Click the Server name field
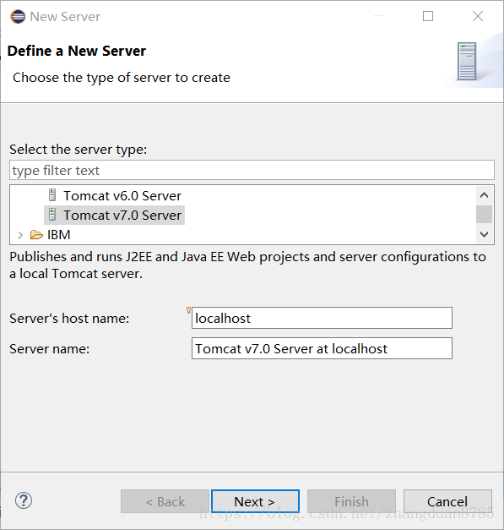Screen dimensions: 504x530 click(x=322, y=348)
